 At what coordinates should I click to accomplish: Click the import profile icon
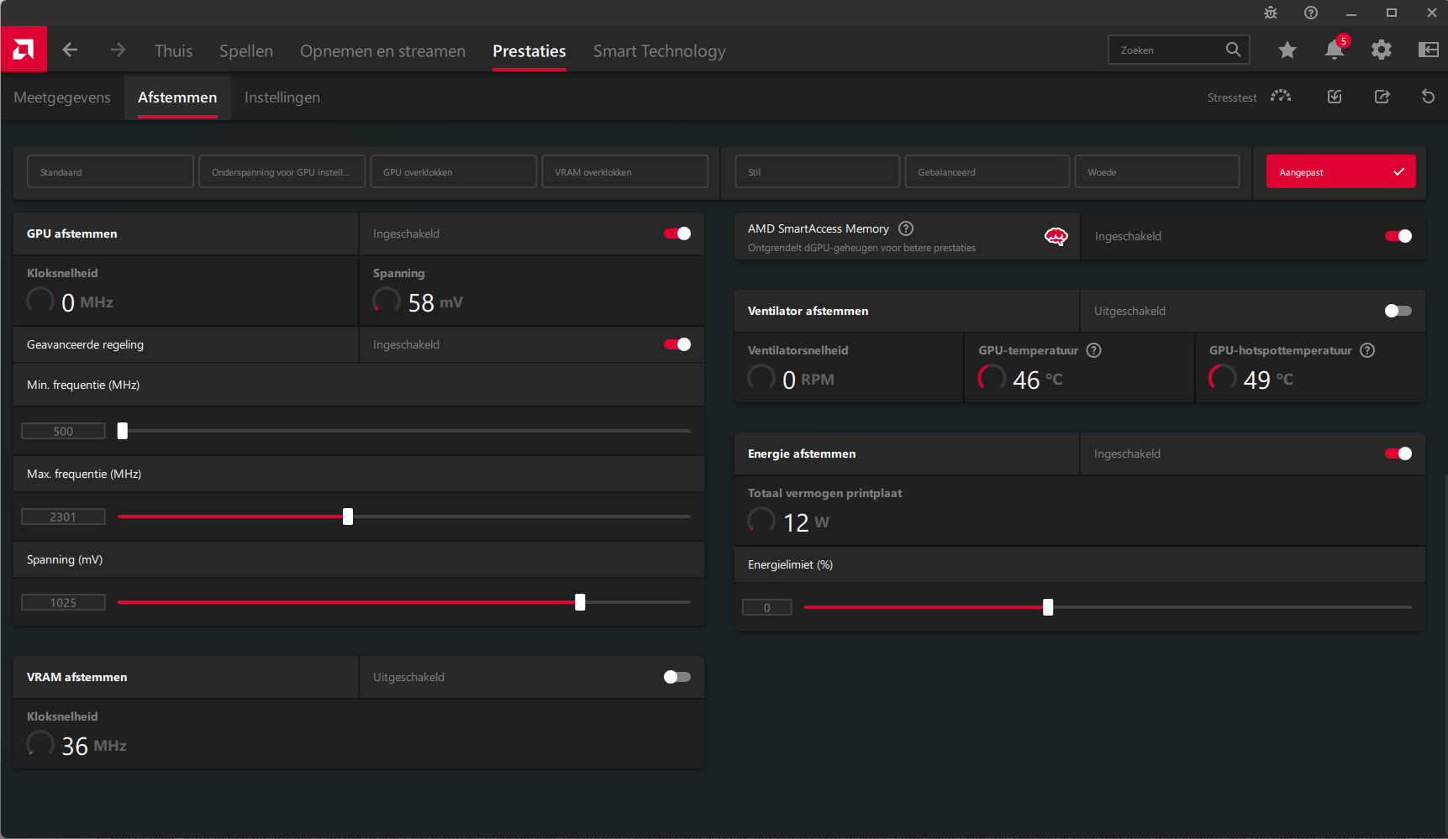(1335, 97)
